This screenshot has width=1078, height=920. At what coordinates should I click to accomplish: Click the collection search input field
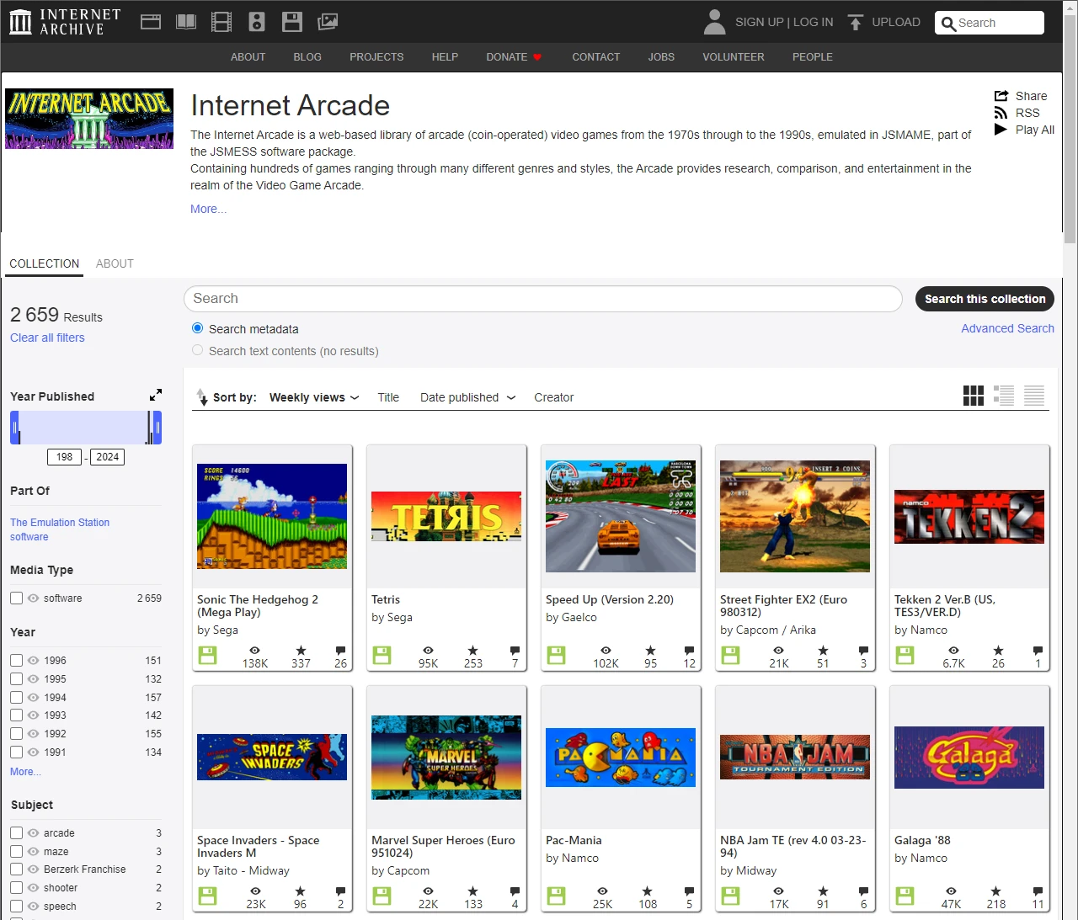[543, 299]
